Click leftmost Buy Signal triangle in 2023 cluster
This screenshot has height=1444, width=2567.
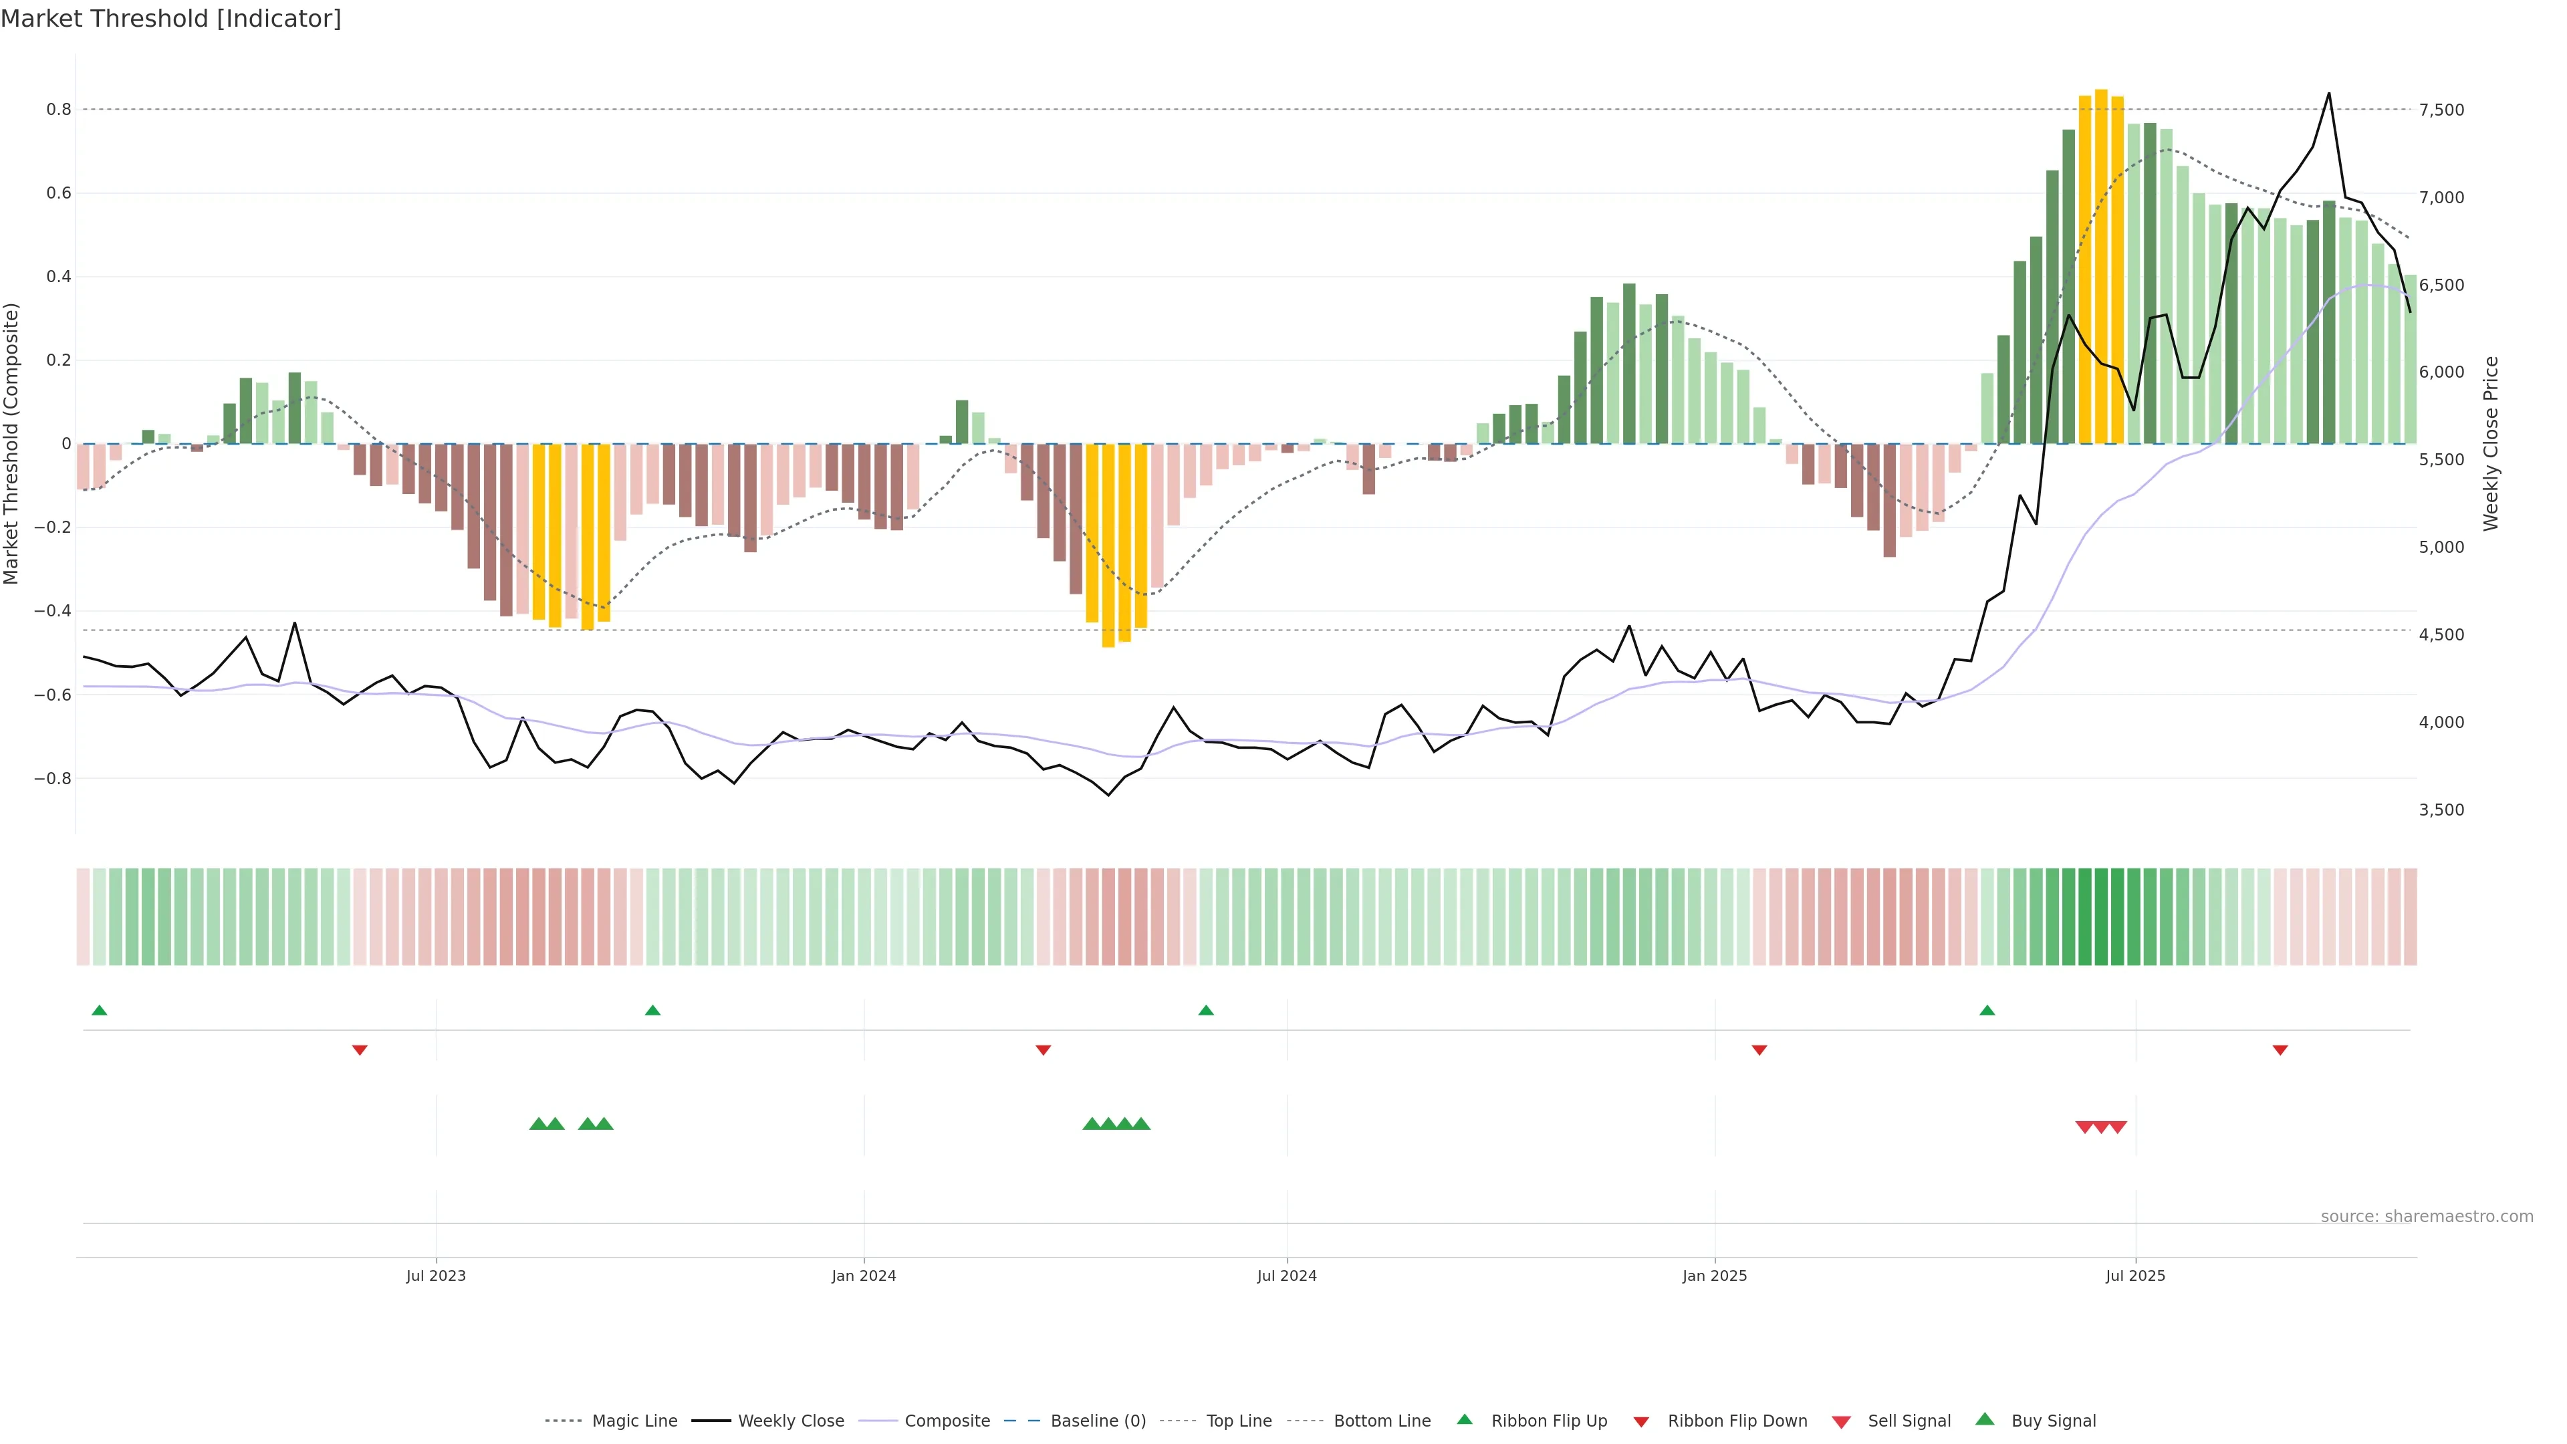click(x=538, y=1124)
